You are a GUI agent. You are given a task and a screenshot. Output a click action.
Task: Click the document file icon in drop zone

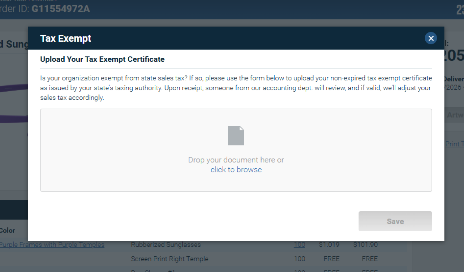[236, 135]
